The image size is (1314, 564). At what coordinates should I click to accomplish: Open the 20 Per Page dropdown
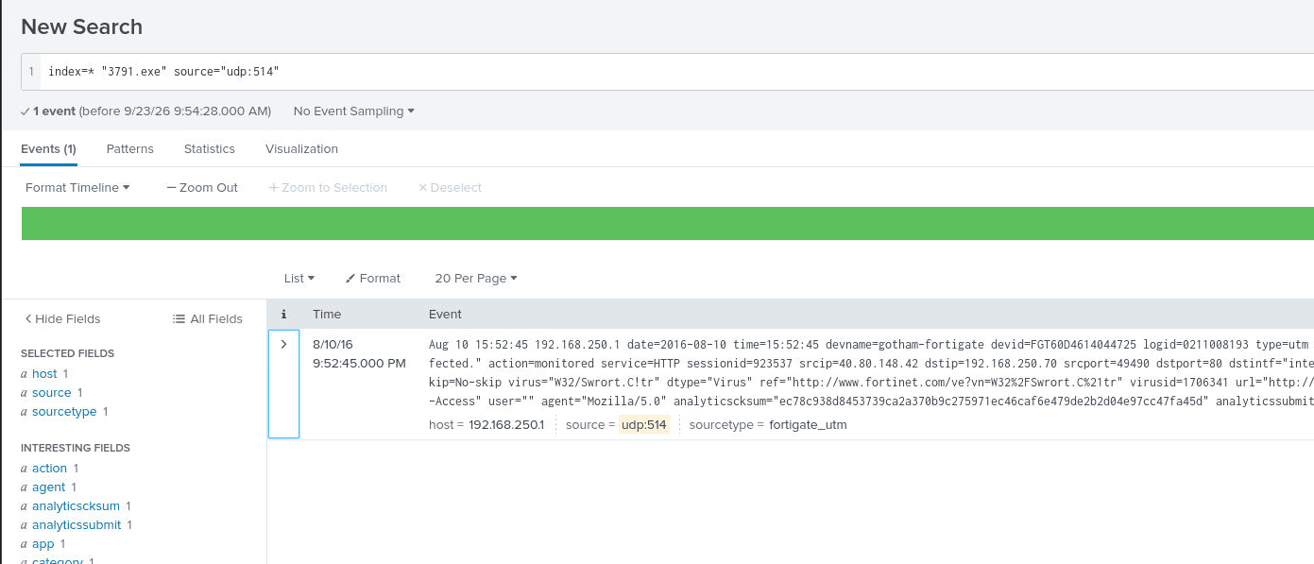click(x=476, y=278)
